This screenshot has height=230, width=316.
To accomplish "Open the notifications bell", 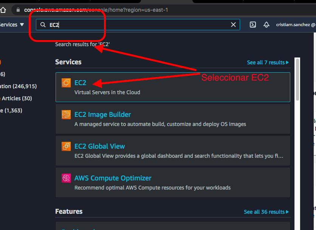I will pyautogui.click(x=266, y=25).
